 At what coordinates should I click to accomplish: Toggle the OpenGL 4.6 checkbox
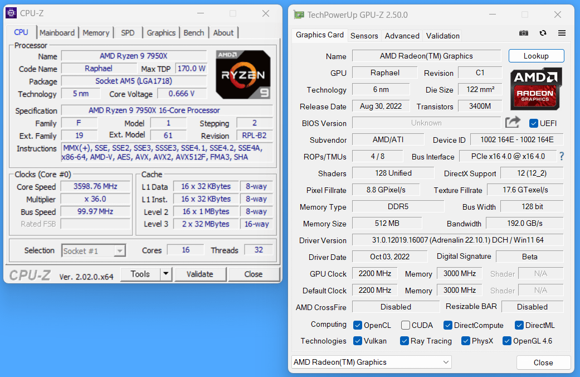tap(507, 341)
